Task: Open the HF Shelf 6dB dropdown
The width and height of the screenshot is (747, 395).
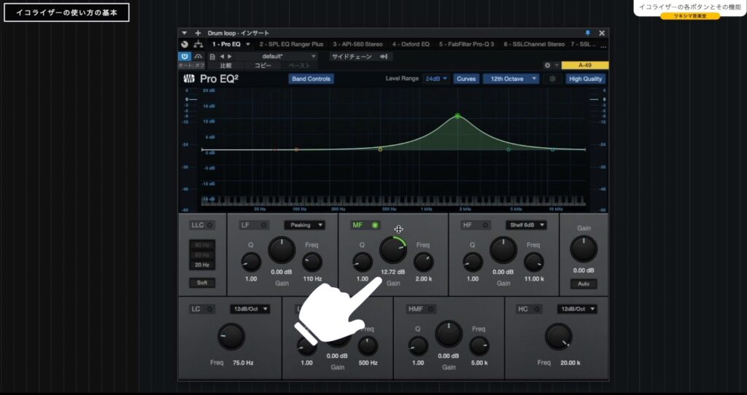Action: pyautogui.click(x=526, y=225)
